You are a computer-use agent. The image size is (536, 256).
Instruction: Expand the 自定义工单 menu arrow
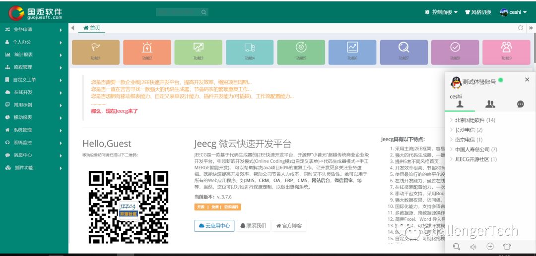click(x=61, y=80)
